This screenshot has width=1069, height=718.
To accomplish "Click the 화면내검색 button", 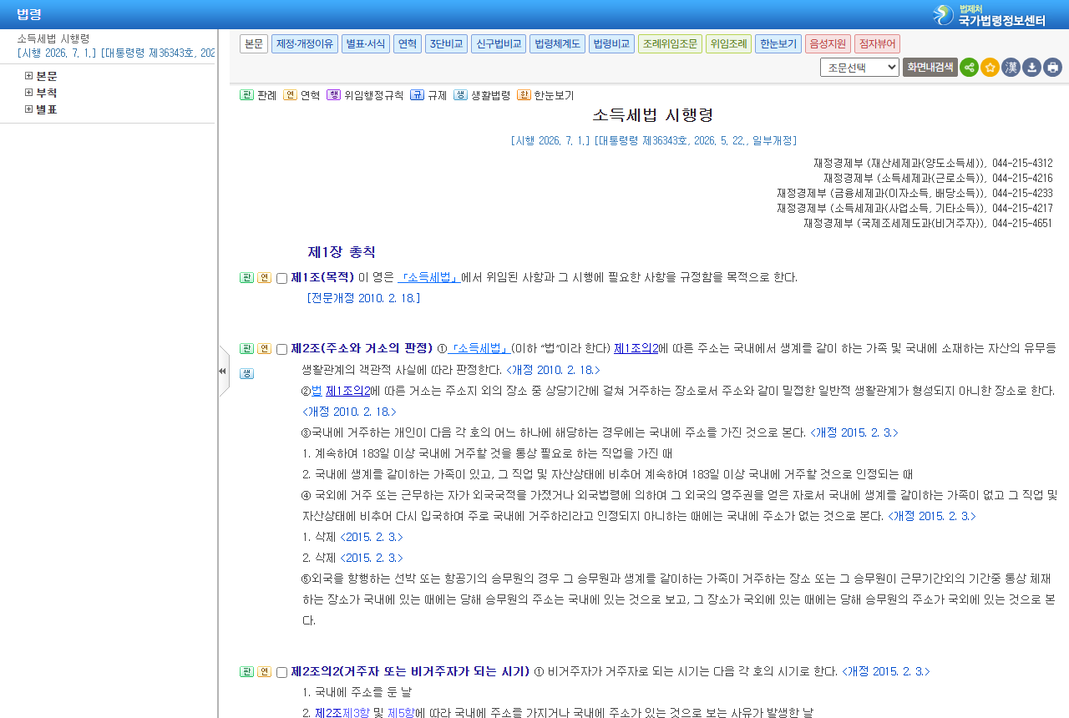I will pos(930,68).
